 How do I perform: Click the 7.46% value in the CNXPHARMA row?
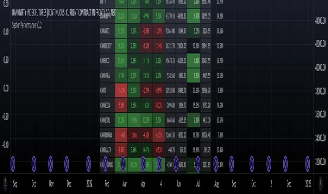(220, 135)
